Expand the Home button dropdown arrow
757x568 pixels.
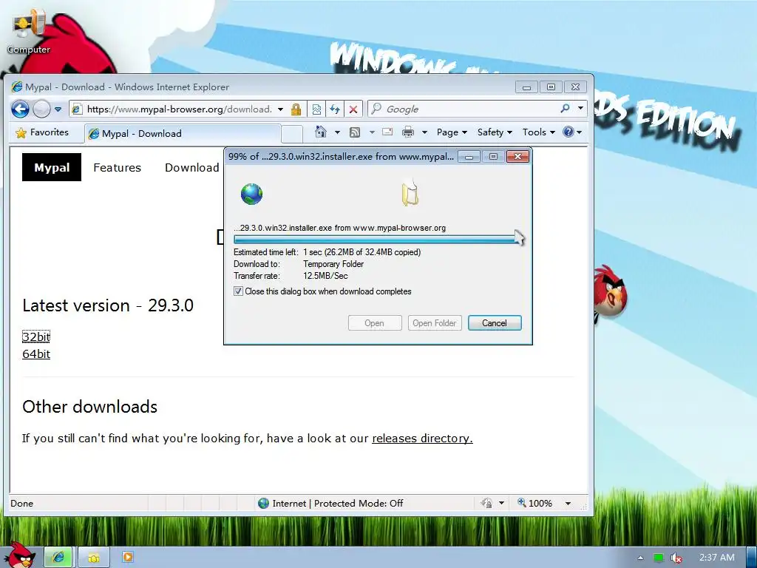pyautogui.click(x=337, y=132)
